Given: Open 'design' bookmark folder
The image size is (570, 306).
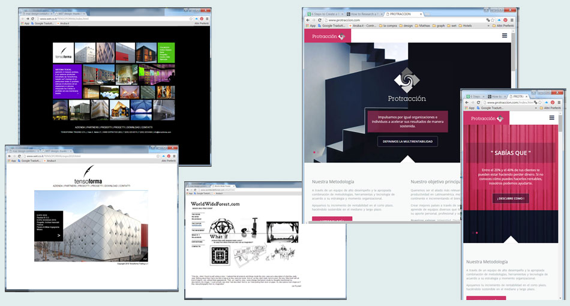Looking at the screenshot, I should 406,26.
